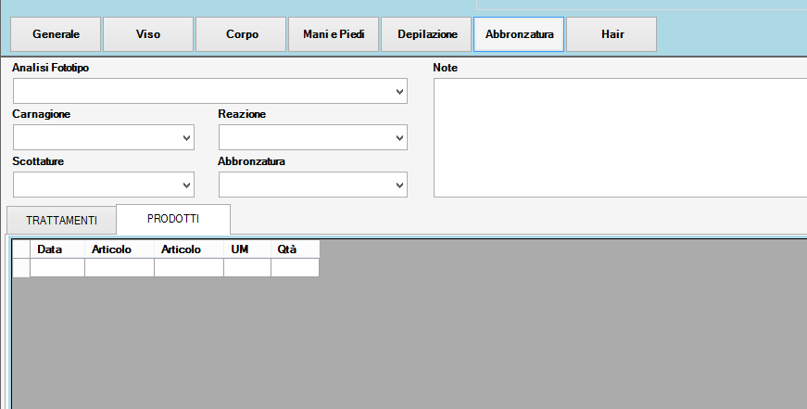Switch to the Viso section
The width and height of the screenshot is (807, 409).
[x=148, y=34]
